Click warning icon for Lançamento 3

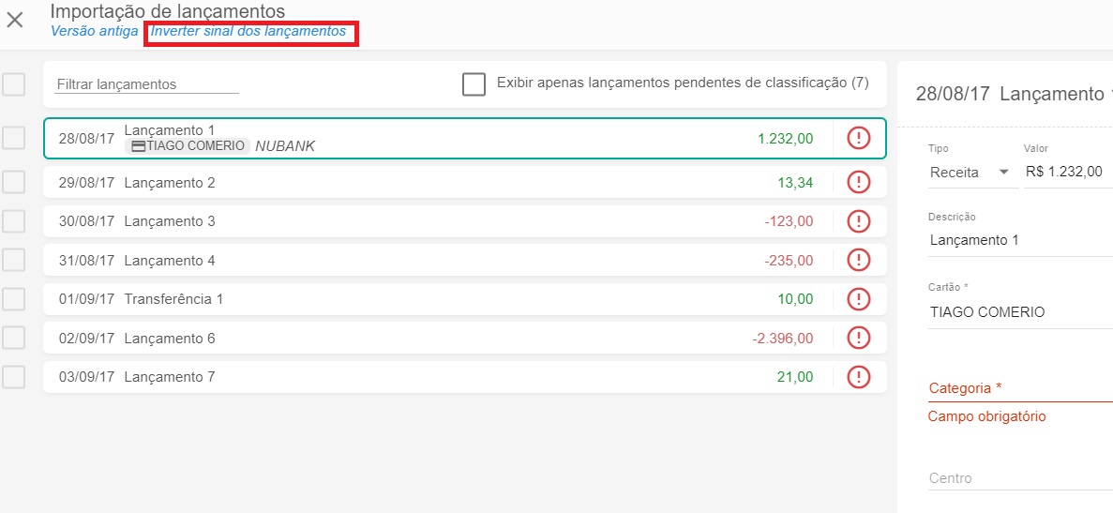click(x=858, y=221)
